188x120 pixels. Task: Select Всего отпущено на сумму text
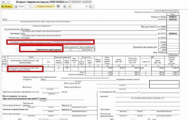tap(14, 96)
